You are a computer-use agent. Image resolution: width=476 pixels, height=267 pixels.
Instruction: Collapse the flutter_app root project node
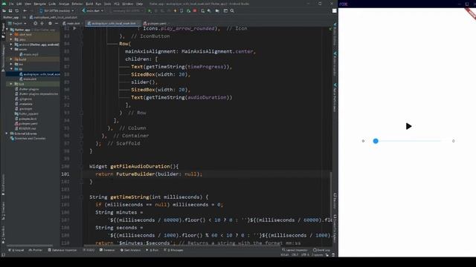pos(7,30)
